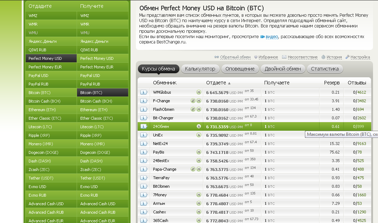Screen dimensions: 378x223
Task: Select Tether (USDT) in Получите column
Action: (103, 178)
